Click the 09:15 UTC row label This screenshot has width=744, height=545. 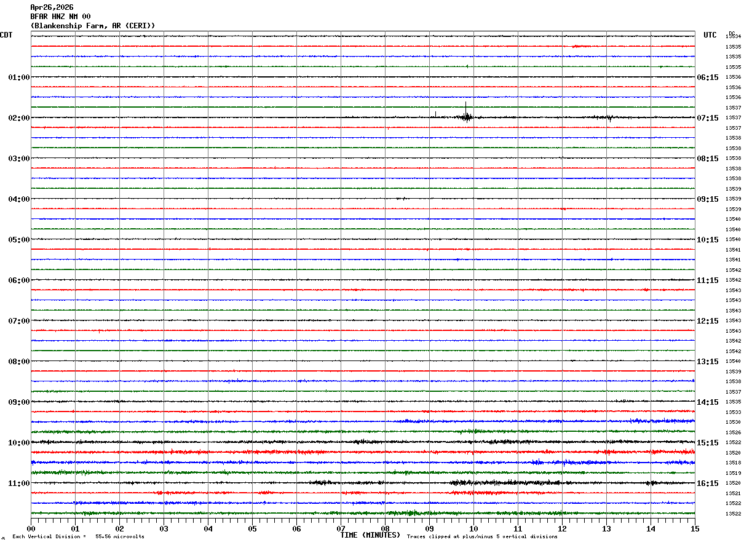click(x=708, y=199)
